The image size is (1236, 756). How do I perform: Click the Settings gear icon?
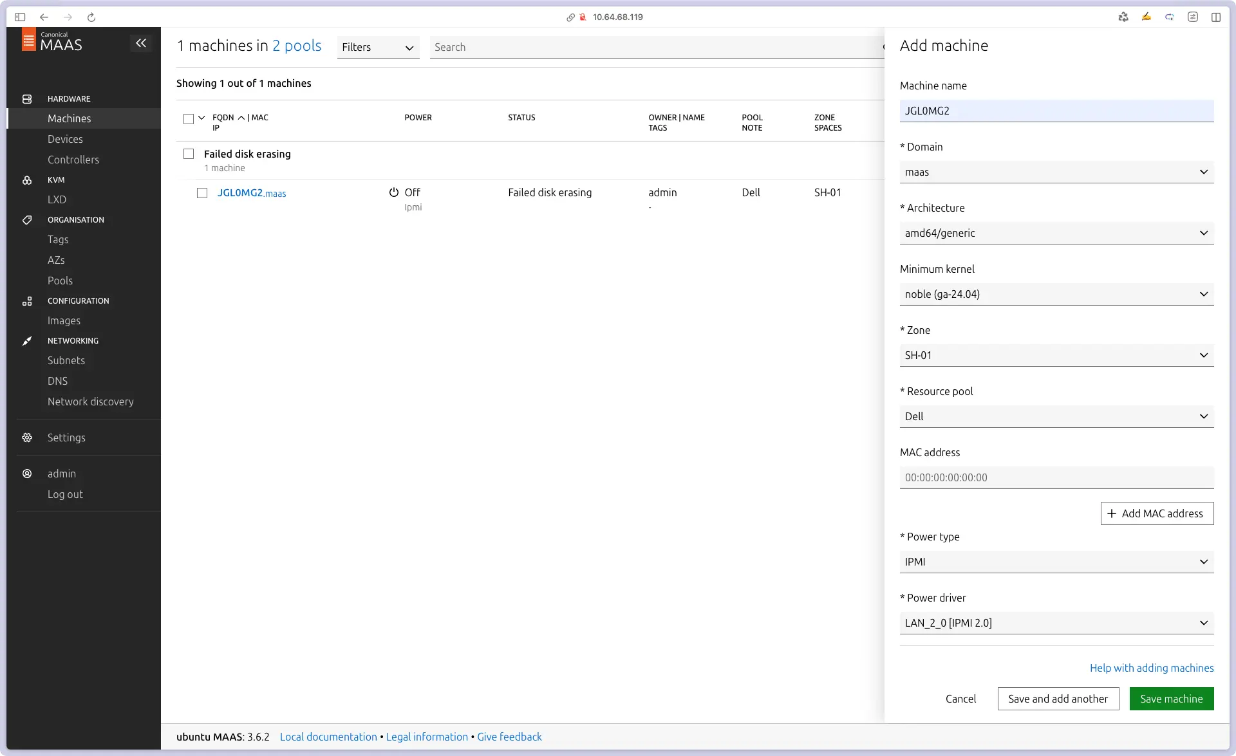(27, 438)
